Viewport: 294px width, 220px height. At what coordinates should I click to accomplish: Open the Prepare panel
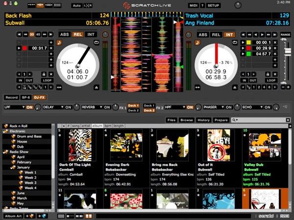[221, 120]
